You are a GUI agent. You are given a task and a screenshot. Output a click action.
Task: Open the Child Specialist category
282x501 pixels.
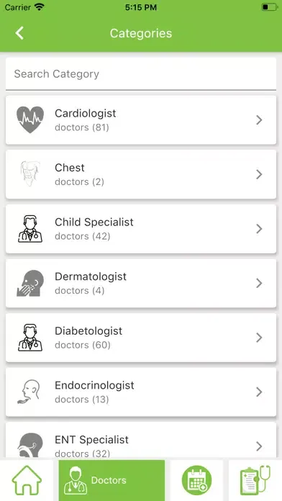click(141, 229)
